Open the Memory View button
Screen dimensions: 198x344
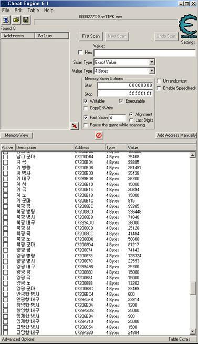point(17,135)
